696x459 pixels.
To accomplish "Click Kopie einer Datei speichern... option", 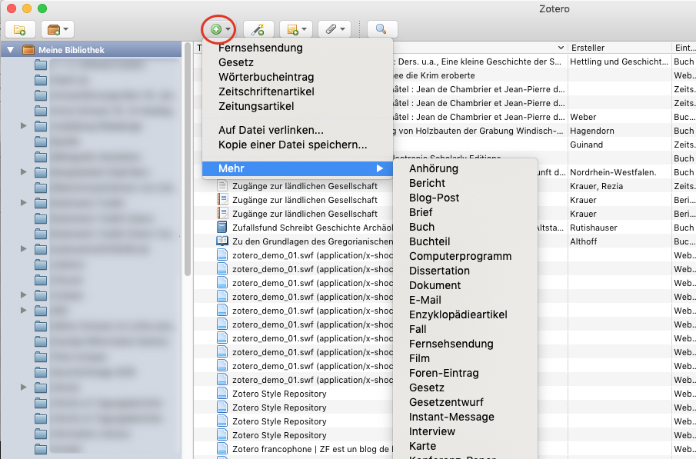I will (292, 145).
